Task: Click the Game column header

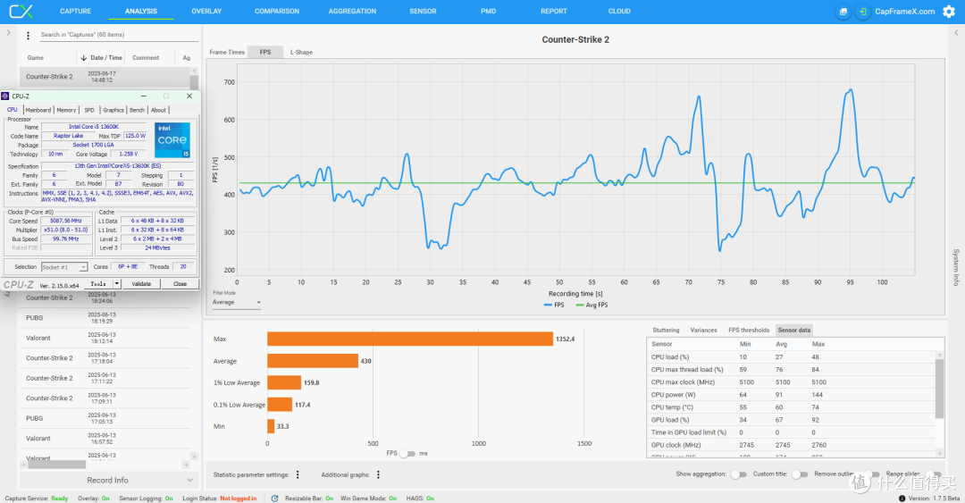Action: tap(36, 58)
